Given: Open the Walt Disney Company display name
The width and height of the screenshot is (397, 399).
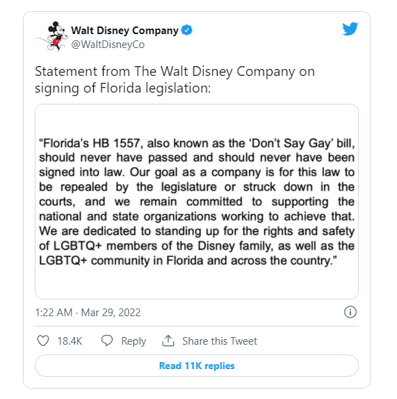Looking at the screenshot, I should point(124,30).
